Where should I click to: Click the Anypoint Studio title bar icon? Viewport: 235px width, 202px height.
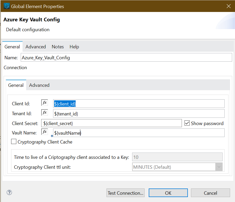pos(7,6)
